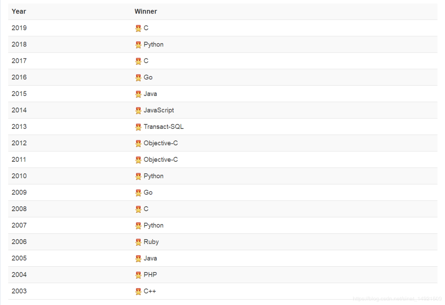Click the Python winner for 2007
Viewport: 445px width, 305px height.
click(154, 225)
